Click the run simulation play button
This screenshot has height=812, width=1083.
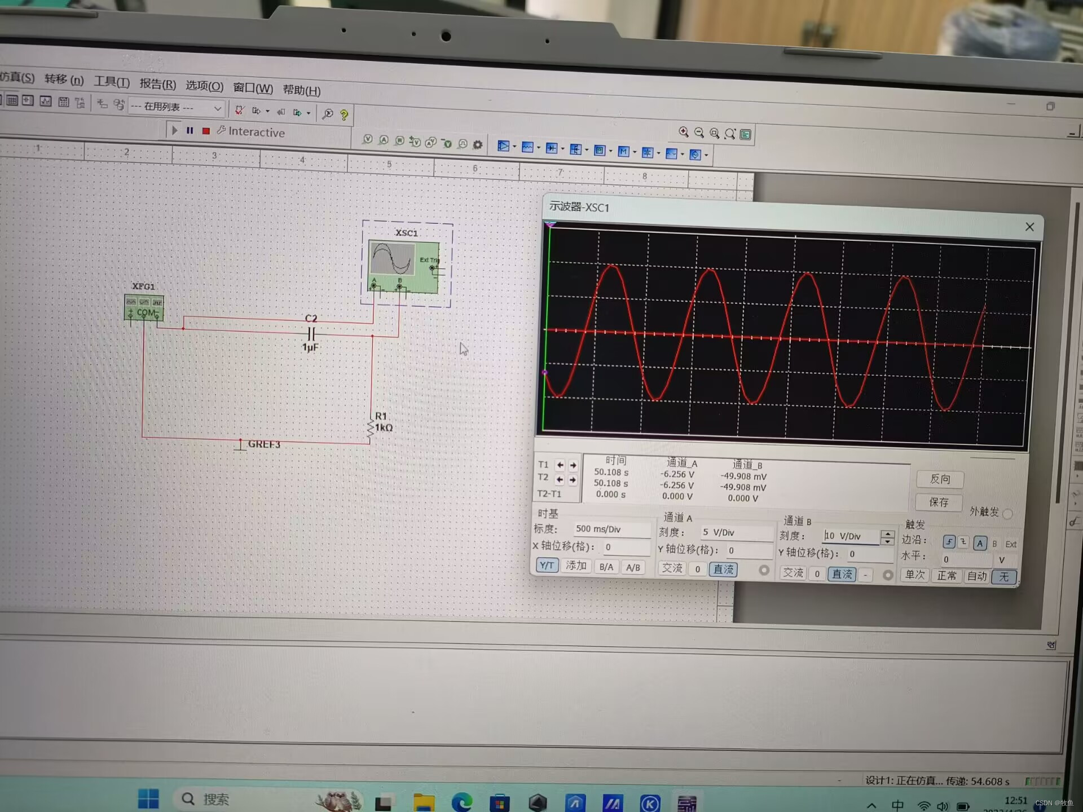[x=174, y=130]
